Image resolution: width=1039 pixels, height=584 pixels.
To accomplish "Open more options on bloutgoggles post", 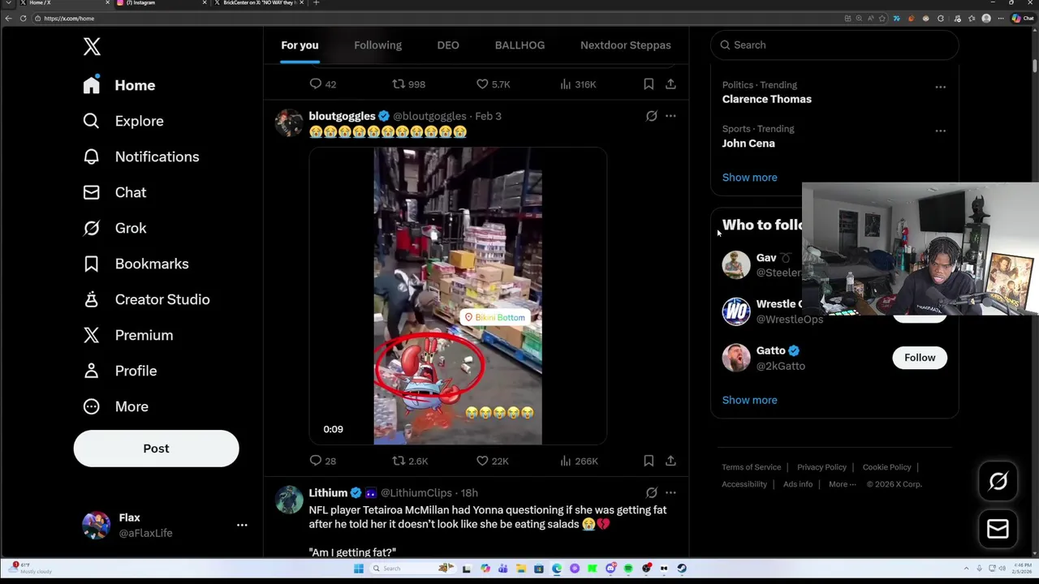I will tap(670, 116).
